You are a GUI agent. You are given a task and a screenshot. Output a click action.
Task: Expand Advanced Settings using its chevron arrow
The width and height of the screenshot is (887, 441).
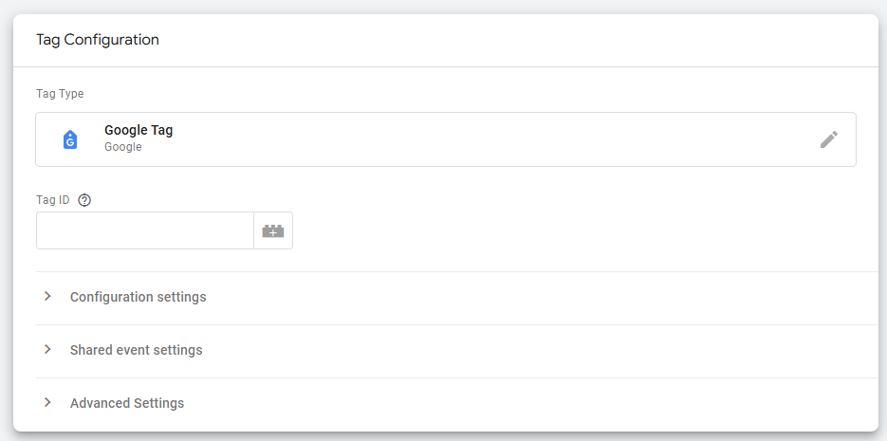tap(47, 403)
